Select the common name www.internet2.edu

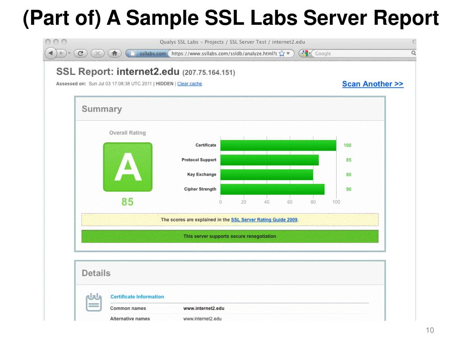click(203, 308)
